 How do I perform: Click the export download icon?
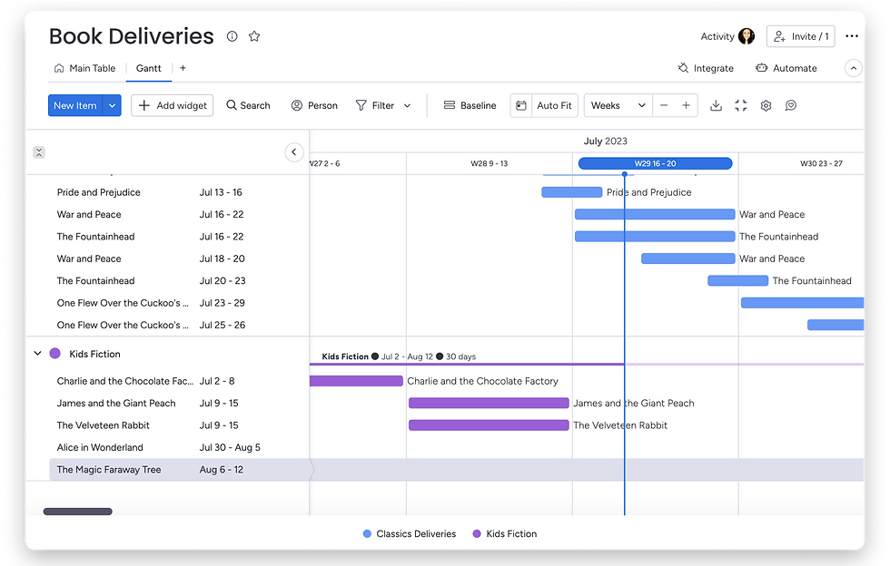(x=716, y=105)
